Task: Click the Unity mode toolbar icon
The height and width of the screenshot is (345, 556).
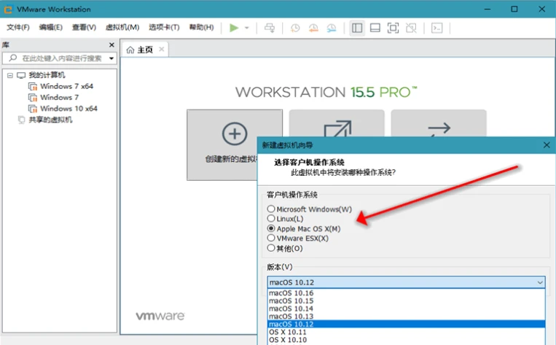Action: [411, 28]
